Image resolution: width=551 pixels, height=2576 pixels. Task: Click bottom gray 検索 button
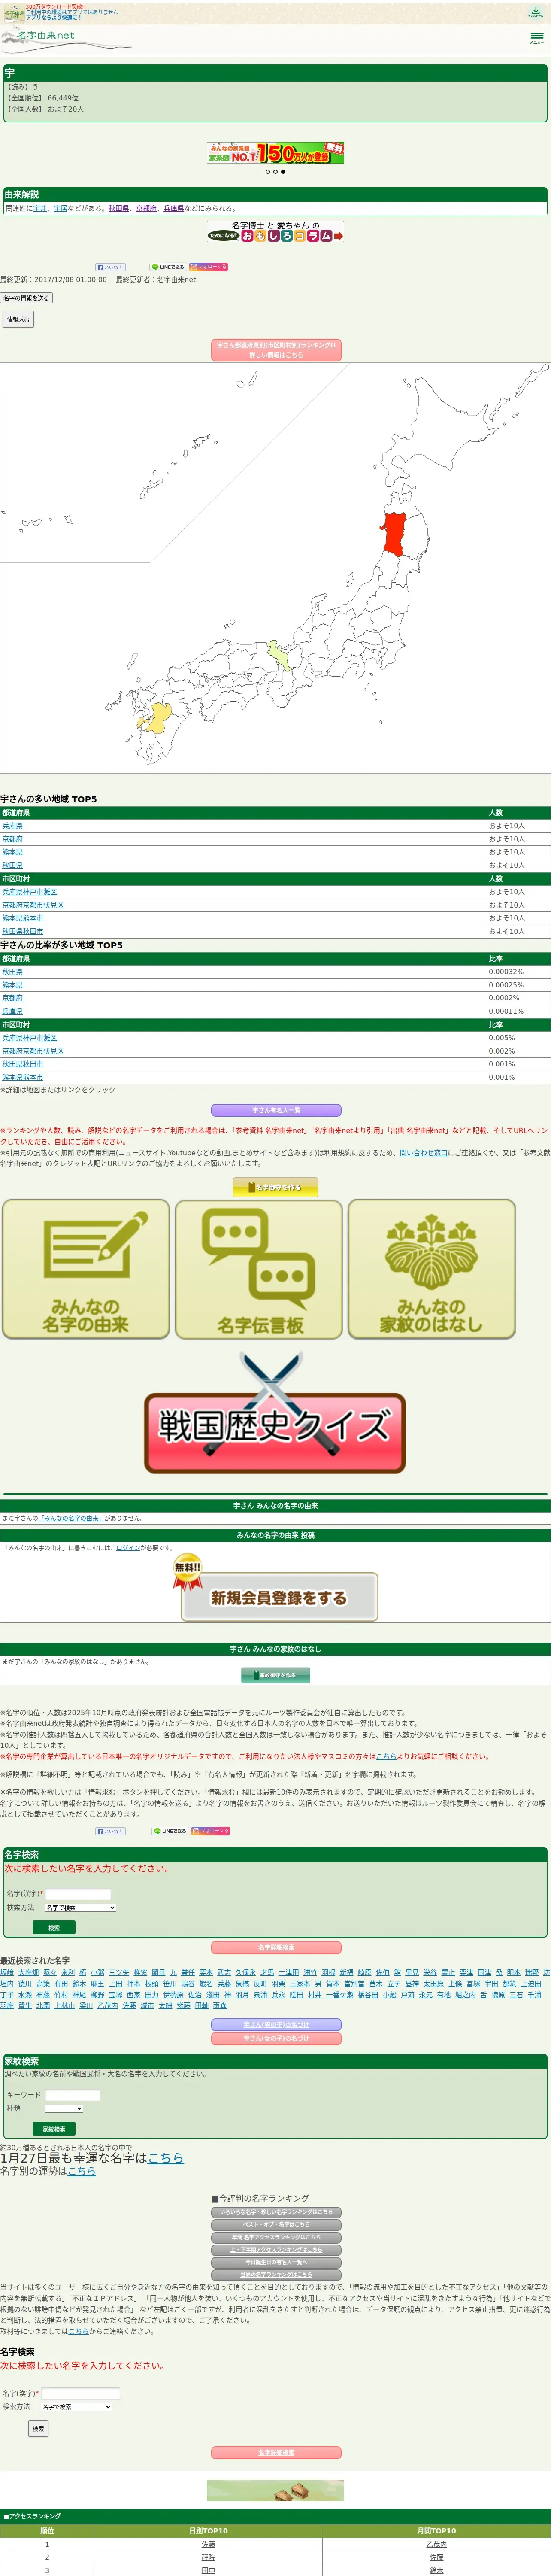click(x=38, y=2429)
